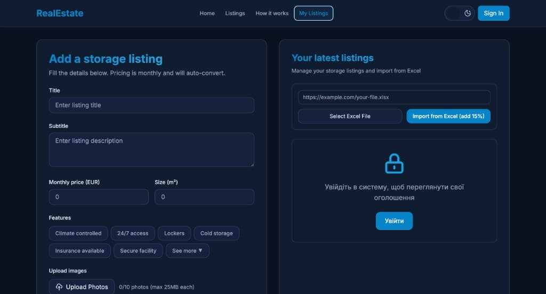Go to the Listings nav item
This screenshot has width=546, height=294.
[235, 13]
